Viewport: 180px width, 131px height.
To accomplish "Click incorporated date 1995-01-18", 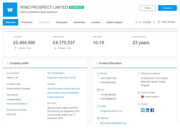I will coord(12,78).
